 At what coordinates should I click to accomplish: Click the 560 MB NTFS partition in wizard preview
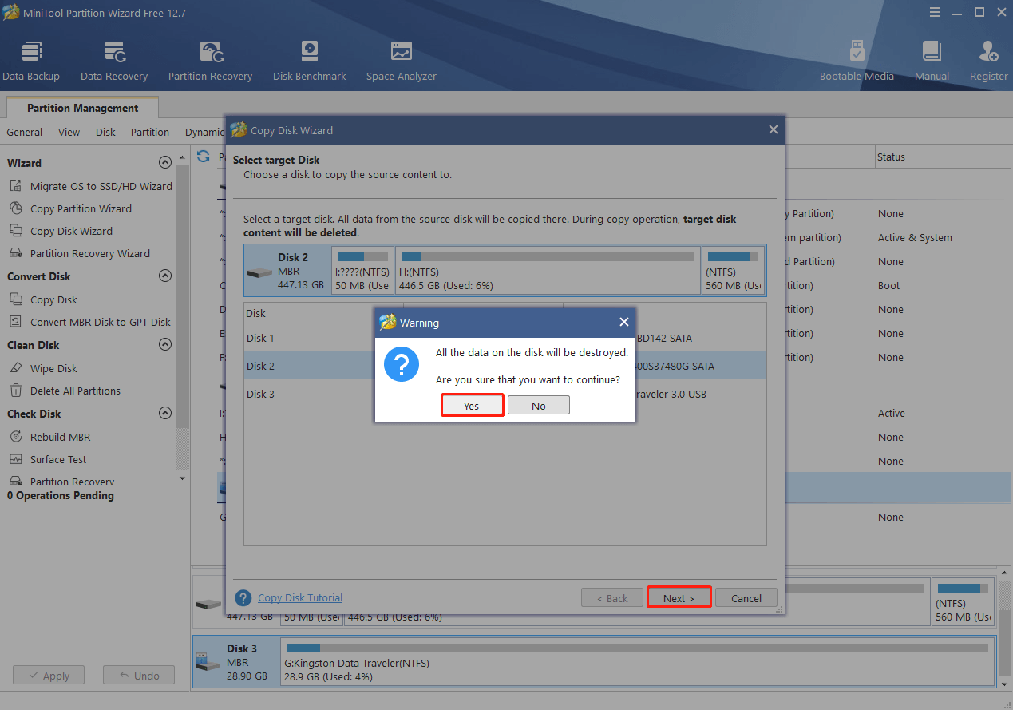pyautogui.click(x=733, y=272)
